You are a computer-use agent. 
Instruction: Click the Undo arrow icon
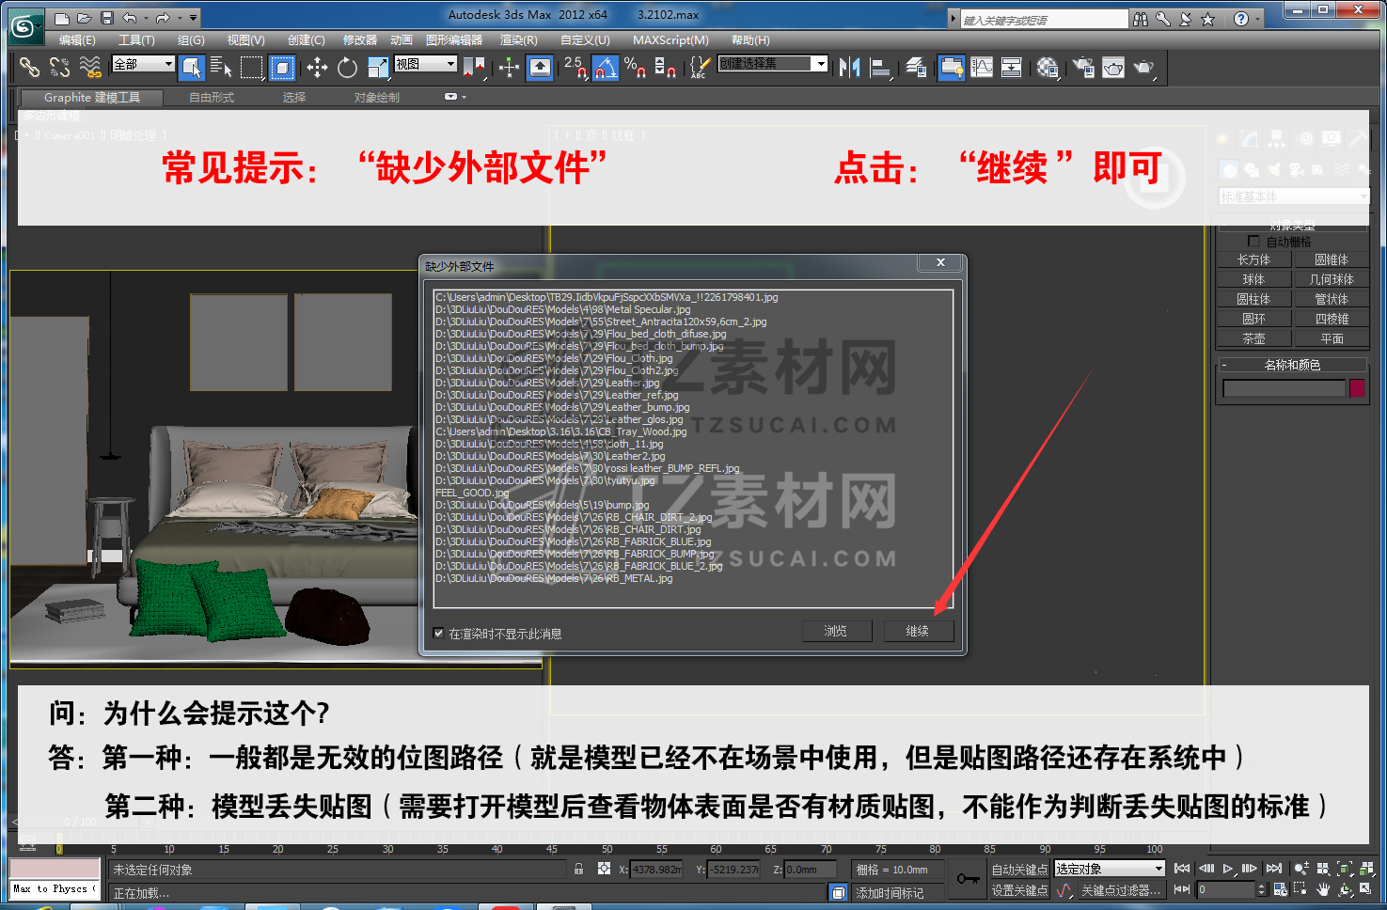pyautogui.click(x=130, y=18)
